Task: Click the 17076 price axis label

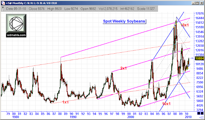Action: point(199,13)
